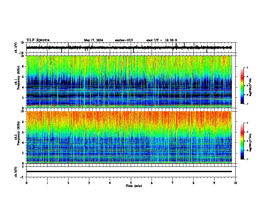Click time axis tick label "0"
Image resolution: width=265 pixels, height=205 pixels.
pos(26,183)
